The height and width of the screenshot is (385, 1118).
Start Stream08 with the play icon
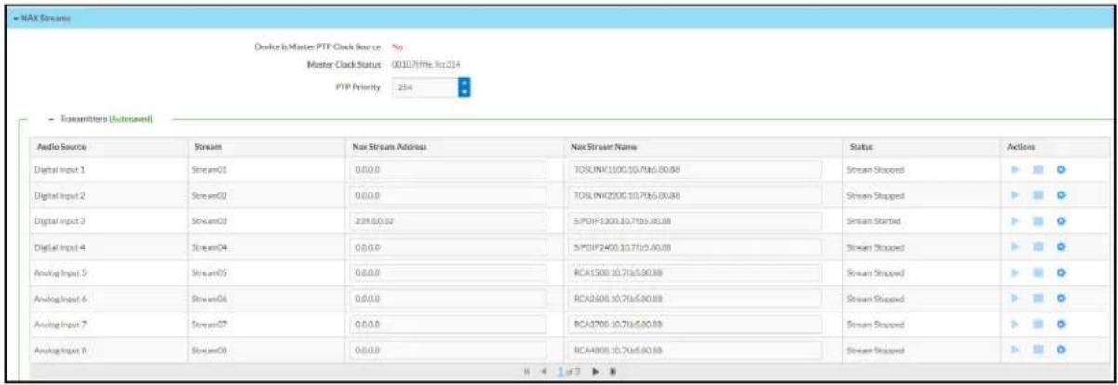[x=1016, y=352]
